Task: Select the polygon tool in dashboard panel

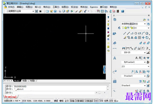Action: tap(136, 33)
